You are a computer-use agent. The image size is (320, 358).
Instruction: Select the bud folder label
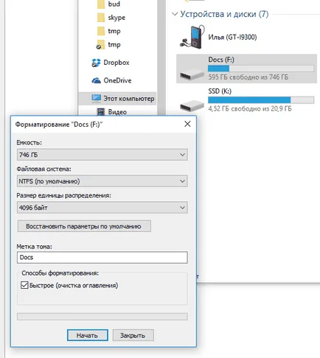coord(114,4)
